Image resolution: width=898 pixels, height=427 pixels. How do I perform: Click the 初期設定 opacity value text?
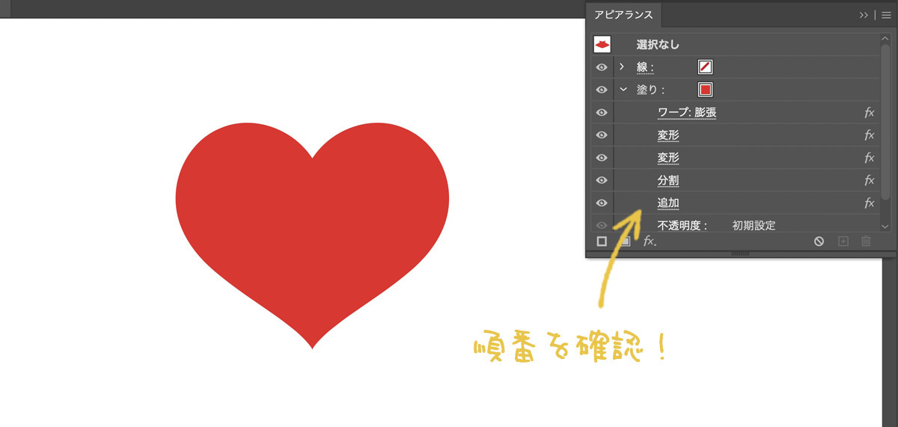754,225
